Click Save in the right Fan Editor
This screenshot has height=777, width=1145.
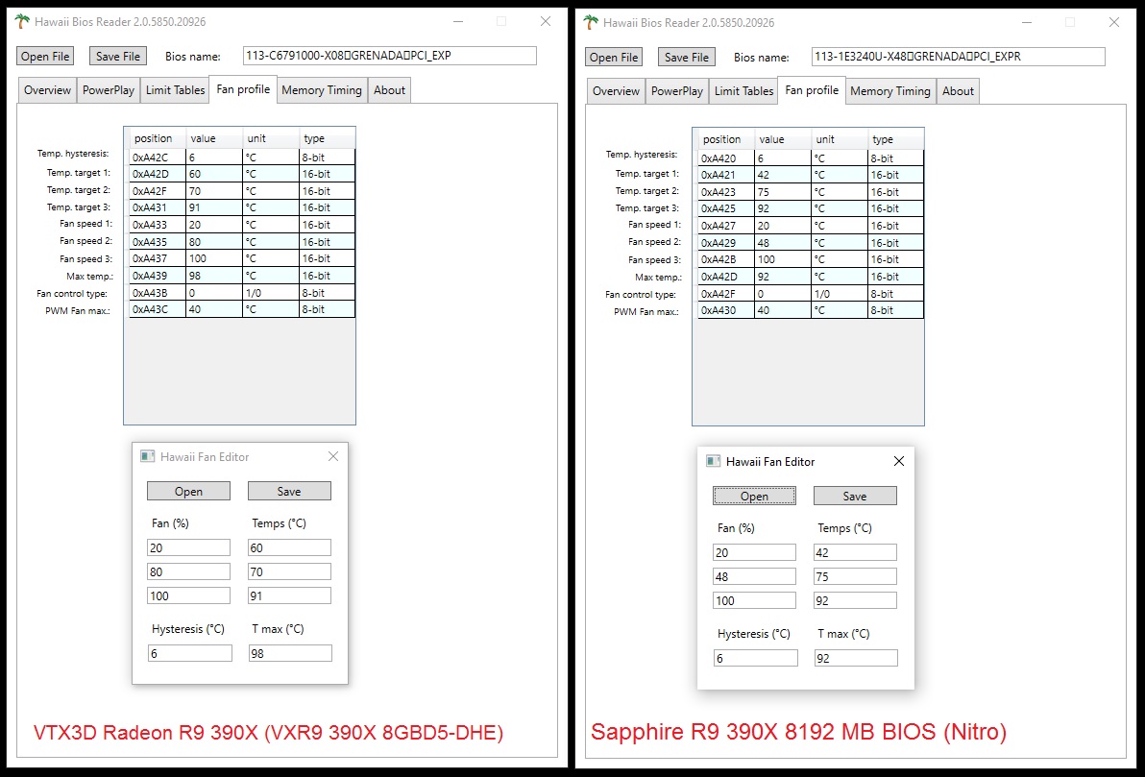[x=855, y=496]
